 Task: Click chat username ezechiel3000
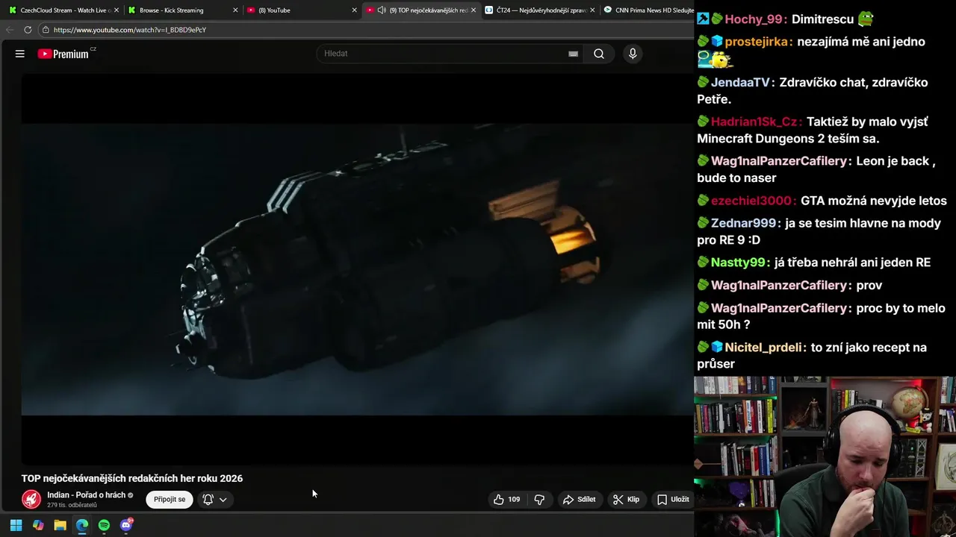(x=751, y=201)
